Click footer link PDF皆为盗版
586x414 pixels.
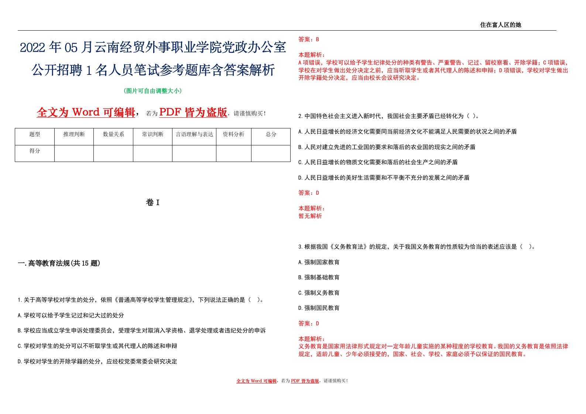305,381
